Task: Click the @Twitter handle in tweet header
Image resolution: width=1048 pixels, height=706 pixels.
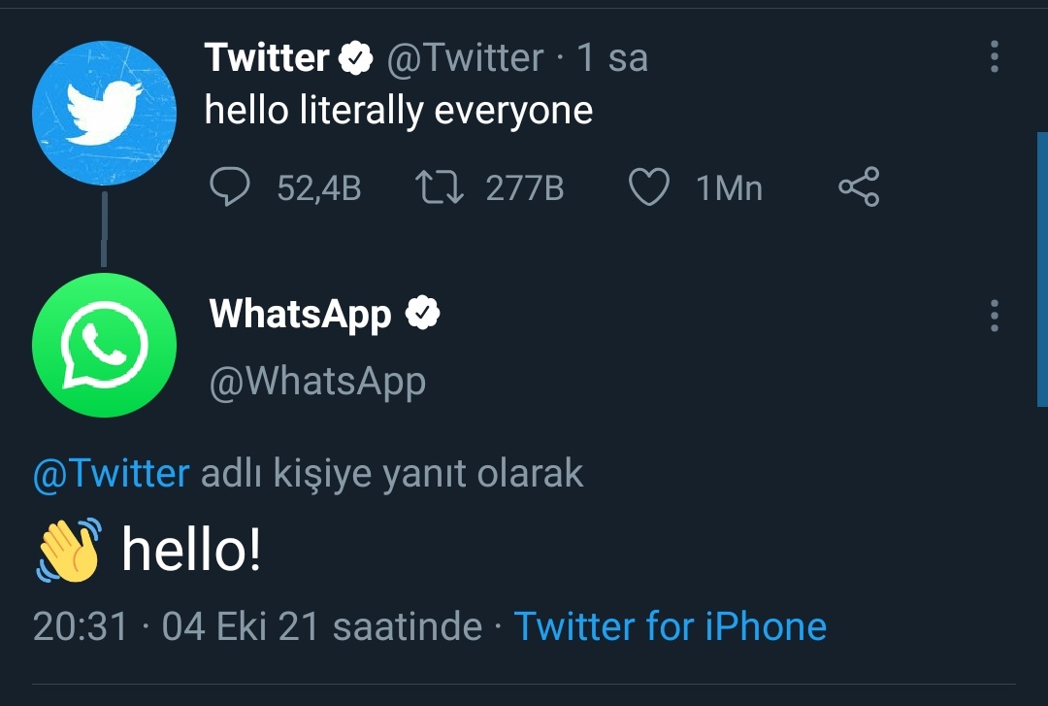Action: (464, 58)
